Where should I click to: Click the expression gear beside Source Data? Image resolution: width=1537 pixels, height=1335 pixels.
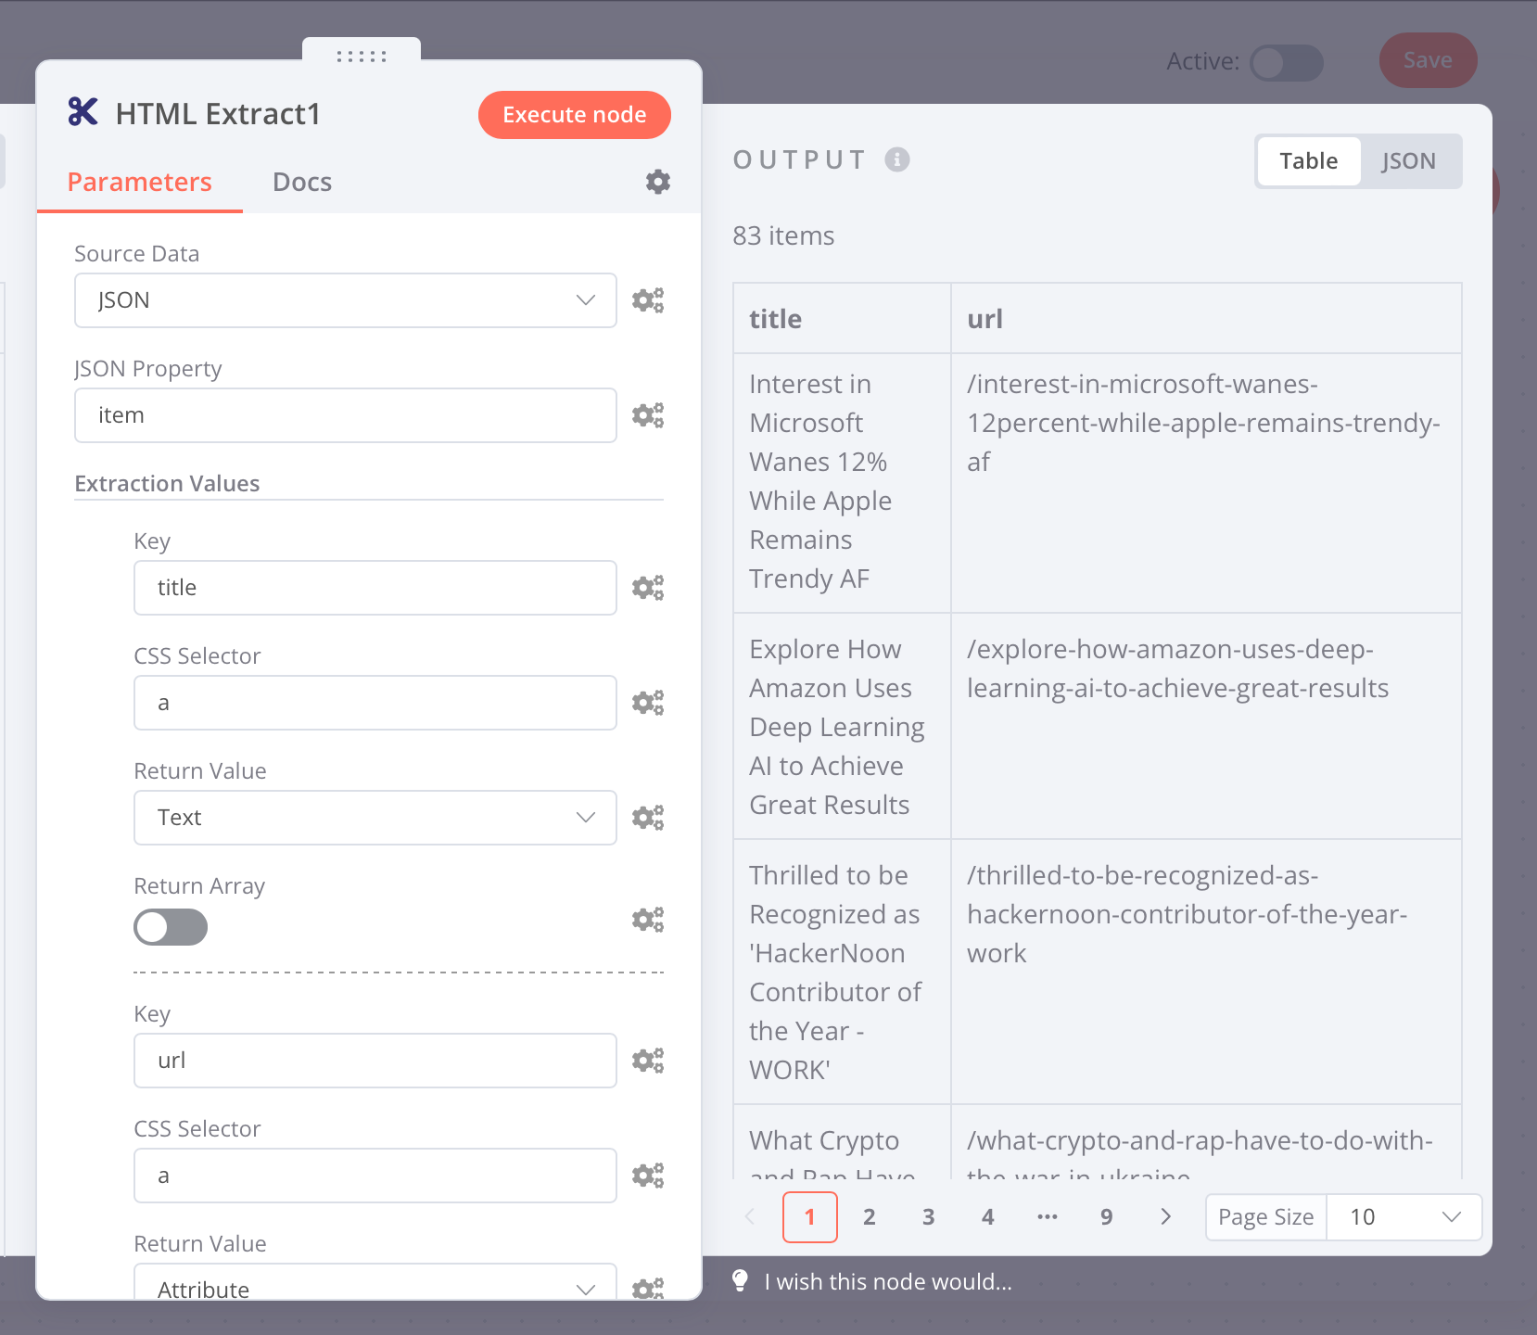(x=647, y=299)
